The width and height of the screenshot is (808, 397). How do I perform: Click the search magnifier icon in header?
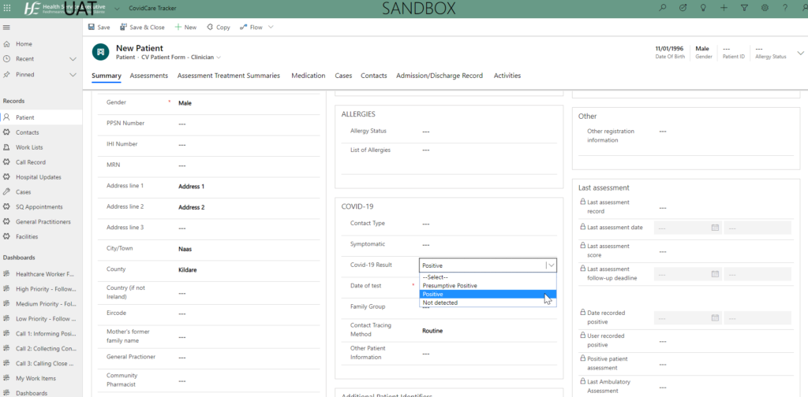pos(663,8)
